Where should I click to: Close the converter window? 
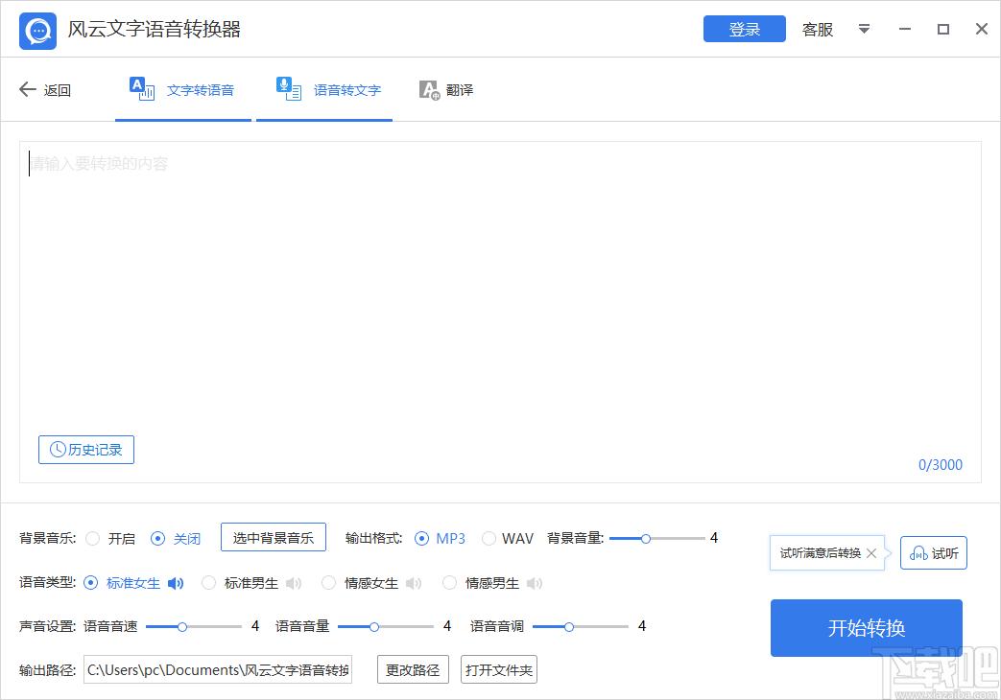pos(982,29)
